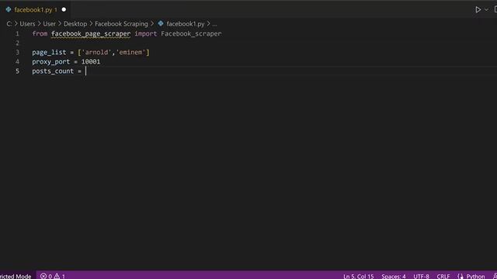Click line number 5 in gutter
Screen dimensions: 497x279
pyautogui.click(x=17, y=71)
